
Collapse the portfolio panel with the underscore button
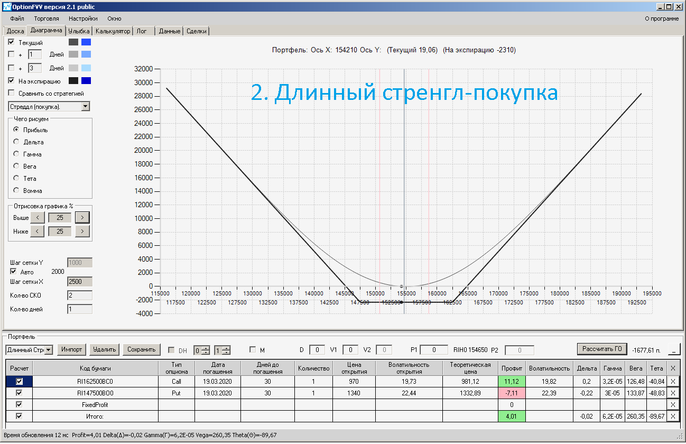point(674,349)
